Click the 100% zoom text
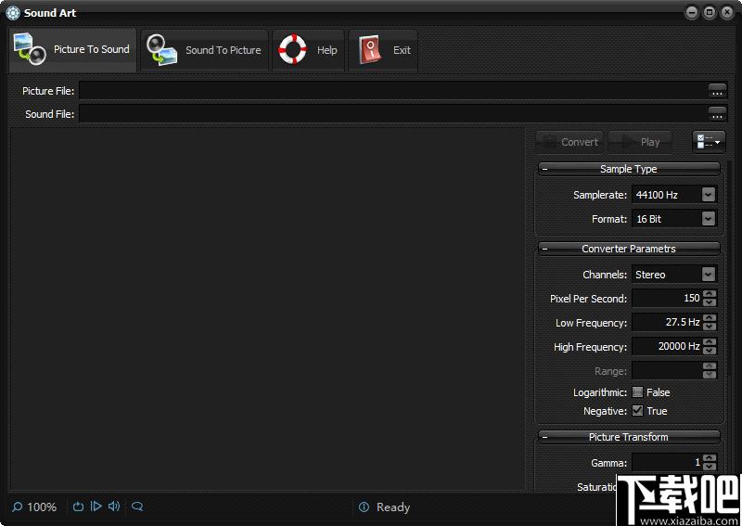 click(42, 507)
